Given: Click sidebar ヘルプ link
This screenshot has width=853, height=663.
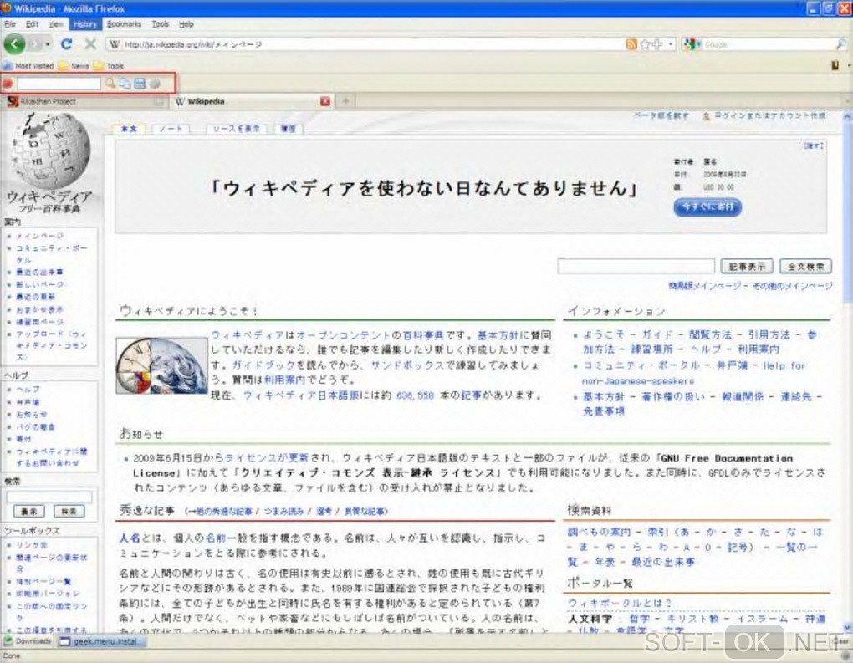Looking at the screenshot, I should click(x=28, y=390).
